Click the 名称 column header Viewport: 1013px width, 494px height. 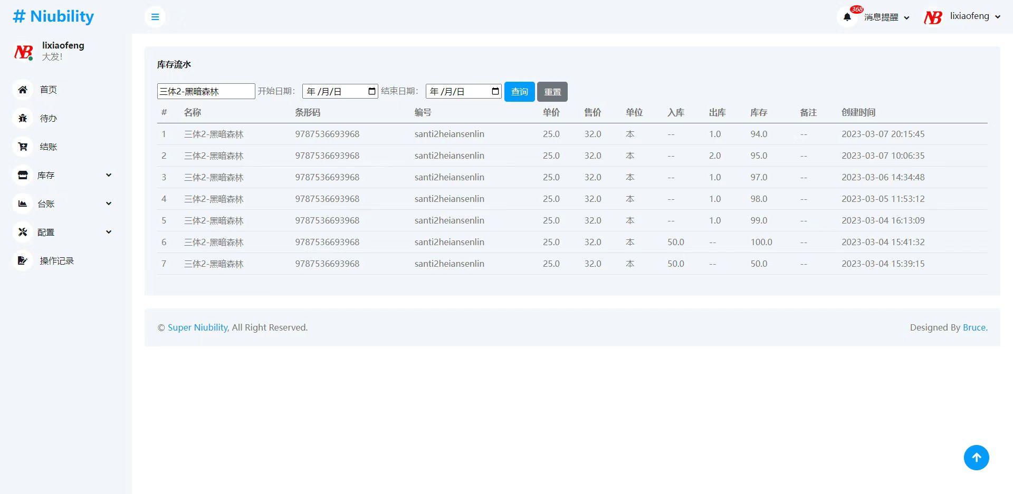[193, 112]
